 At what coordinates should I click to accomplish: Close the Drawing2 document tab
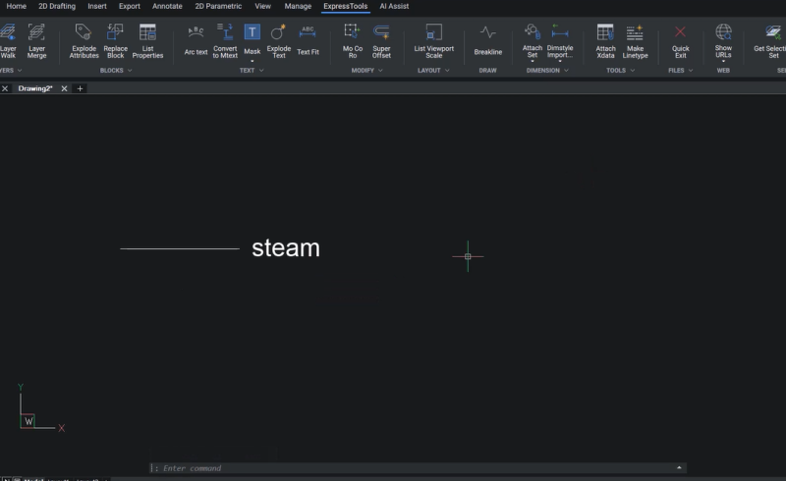[x=64, y=88]
